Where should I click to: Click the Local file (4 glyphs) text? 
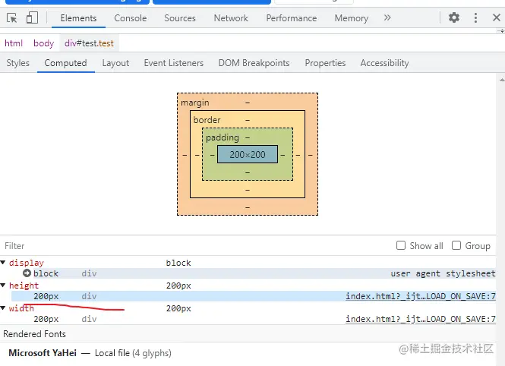(x=133, y=353)
